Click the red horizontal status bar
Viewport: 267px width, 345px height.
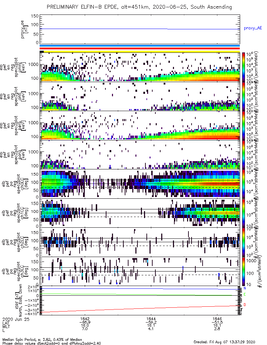tap(140, 49)
